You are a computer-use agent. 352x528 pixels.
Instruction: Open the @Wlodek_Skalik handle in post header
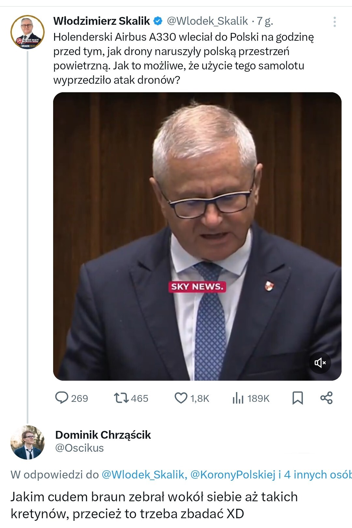pyautogui.click(x=207, y=21)
